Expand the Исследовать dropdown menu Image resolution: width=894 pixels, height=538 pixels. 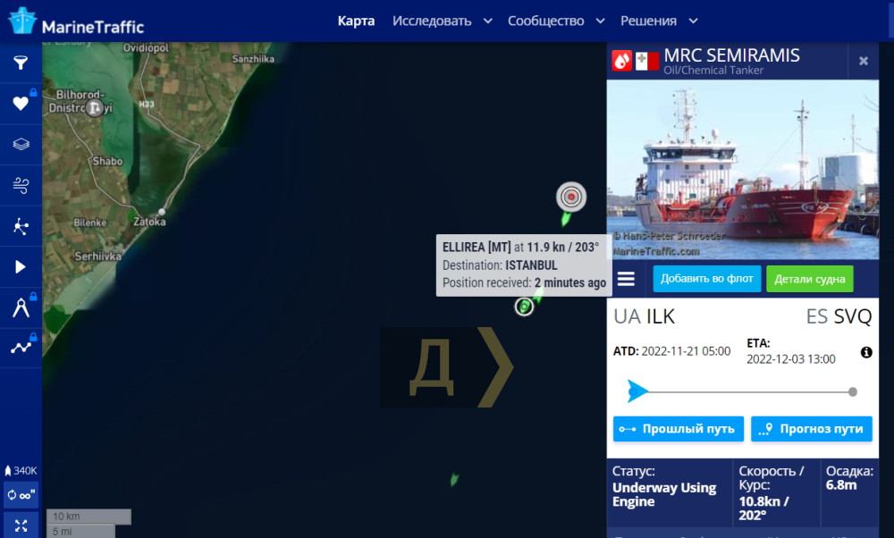coord(442,21)
